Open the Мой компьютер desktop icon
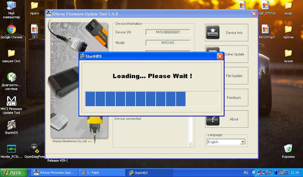303x177 pixels. (x=11, y=10)
